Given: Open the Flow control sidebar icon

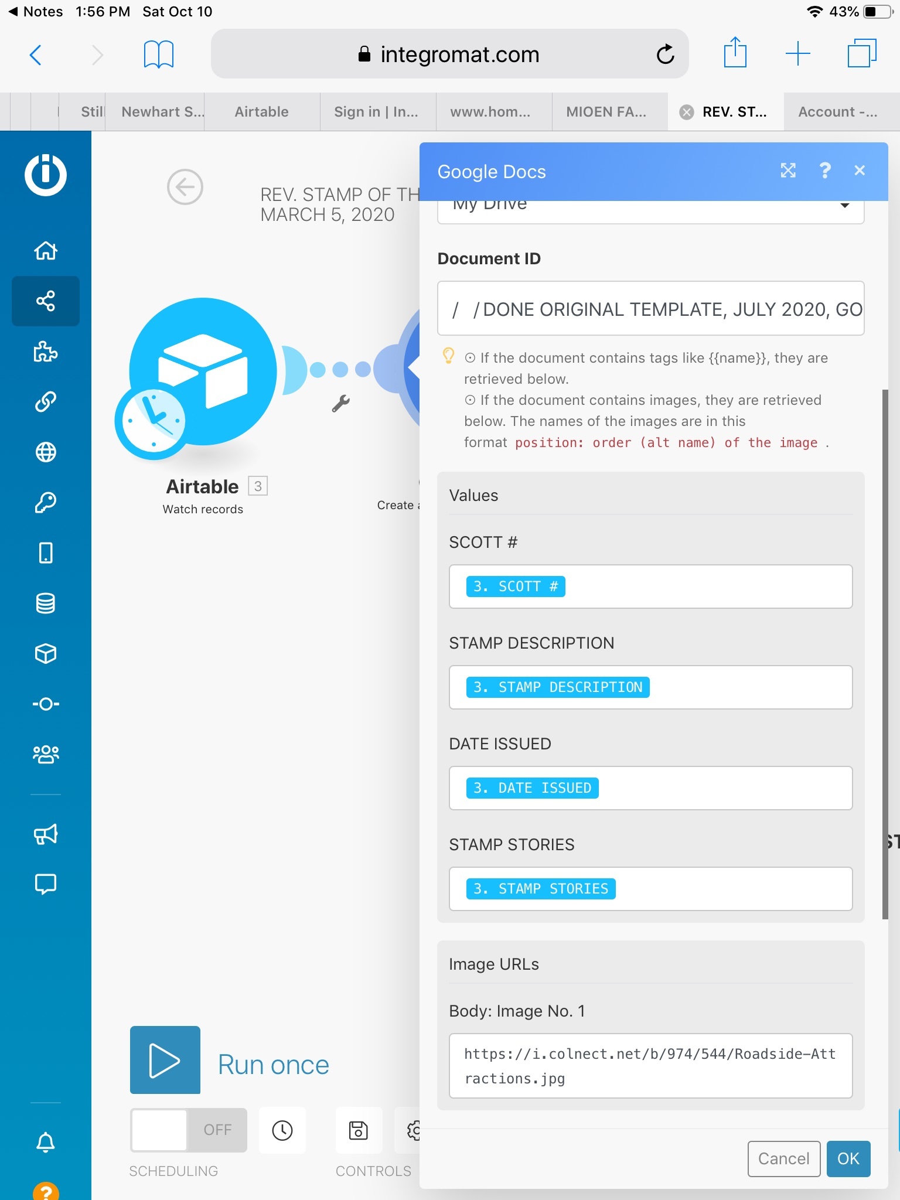Looking at the screenshot, I should point(46,704).
